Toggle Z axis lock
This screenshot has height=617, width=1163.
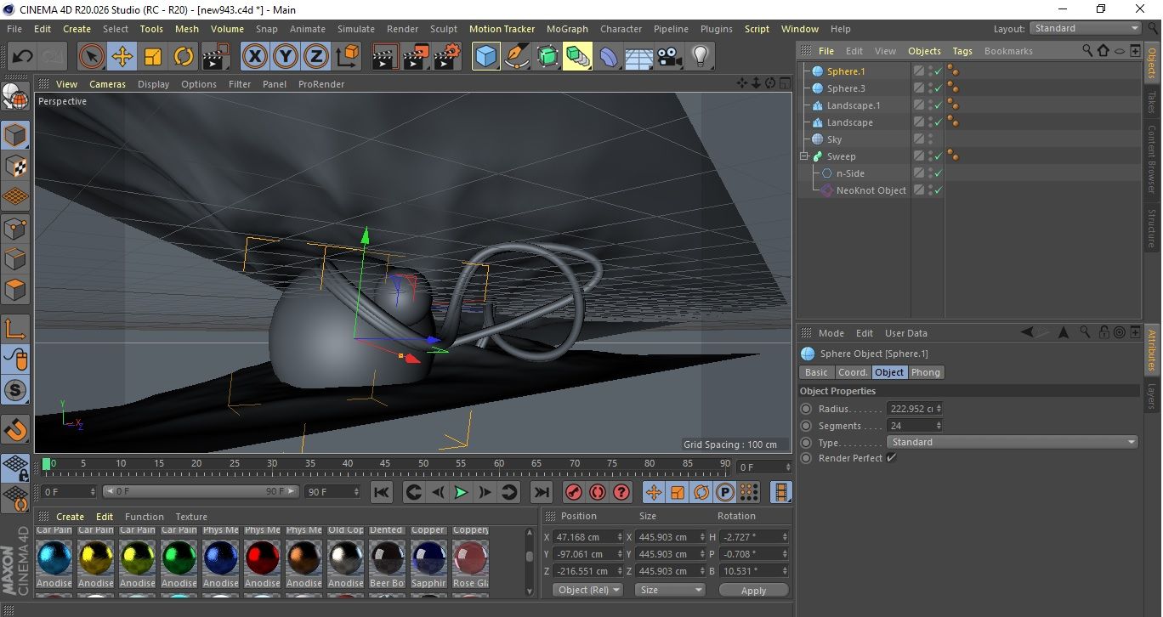[316, 57]
